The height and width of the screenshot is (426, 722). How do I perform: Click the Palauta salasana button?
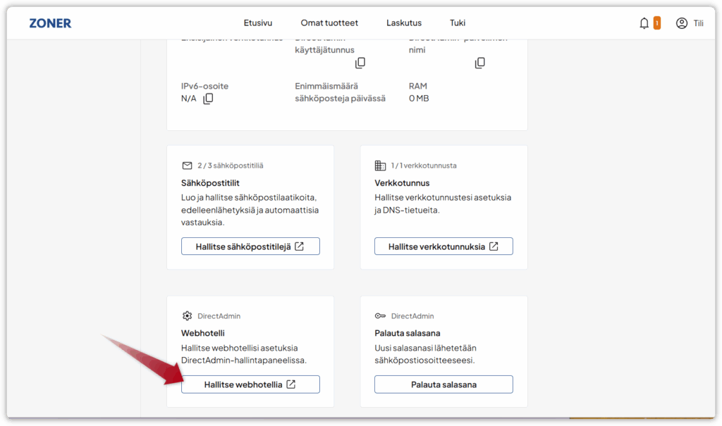tap(443, 384)
